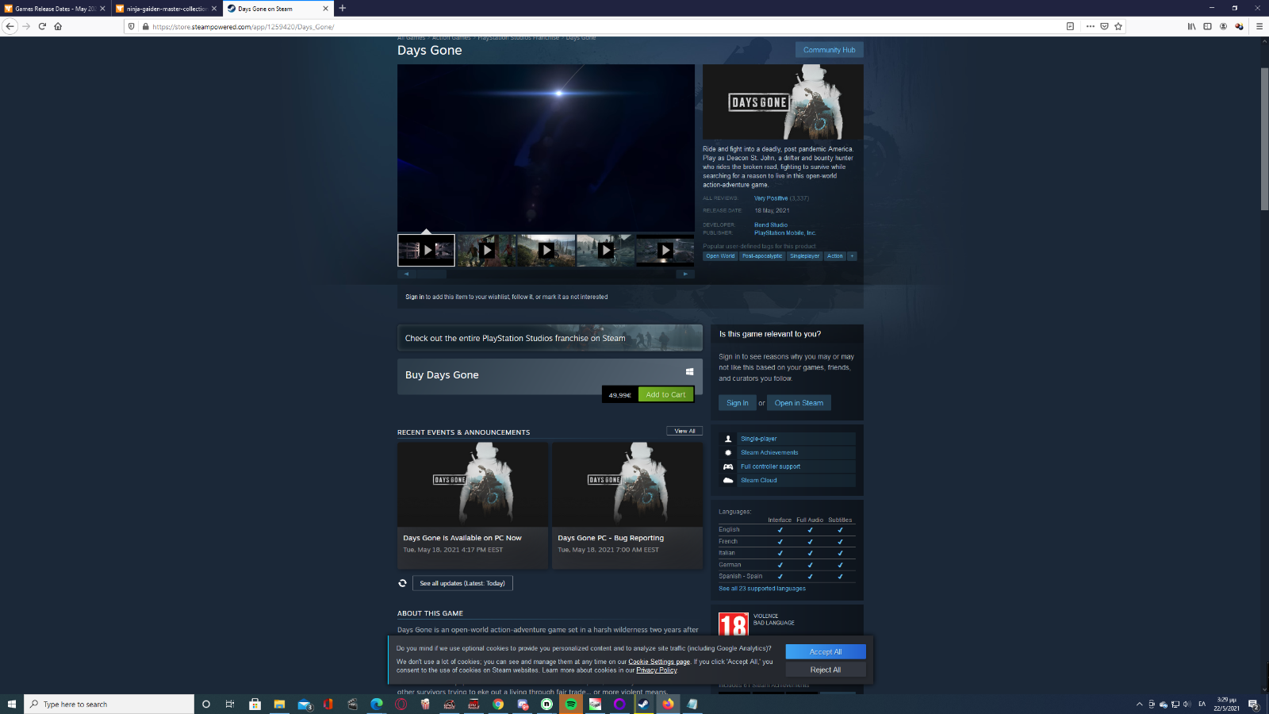
Task: Play the fifth video thumbnail
Action: [665, 250]
